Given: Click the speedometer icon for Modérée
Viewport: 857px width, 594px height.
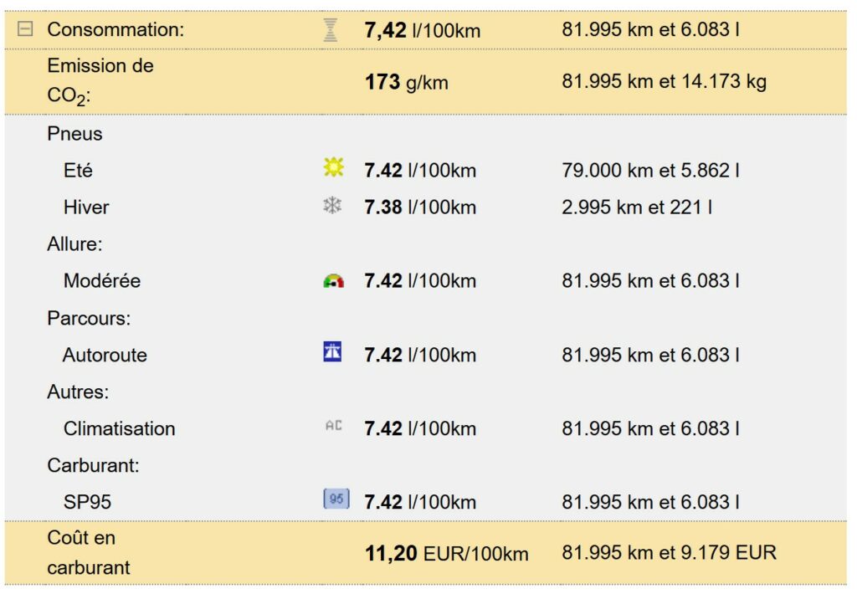Looking at the screenshot, I should [333, 281].
